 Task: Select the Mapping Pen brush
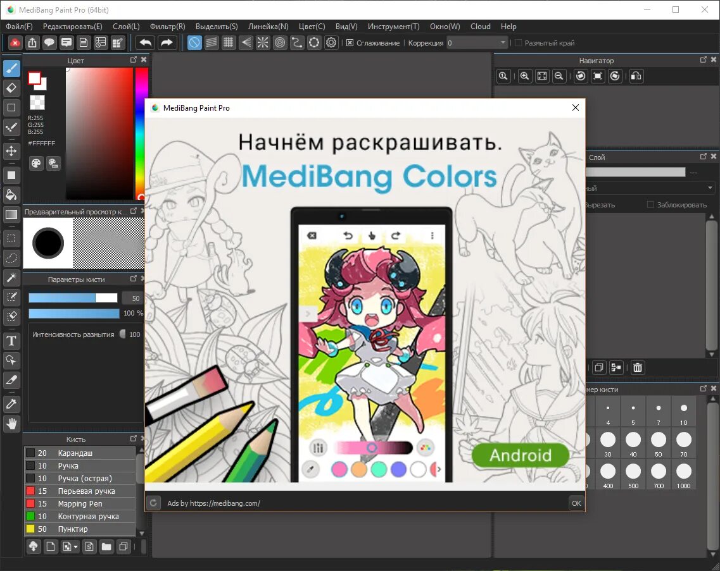click(x=80, y=503)
